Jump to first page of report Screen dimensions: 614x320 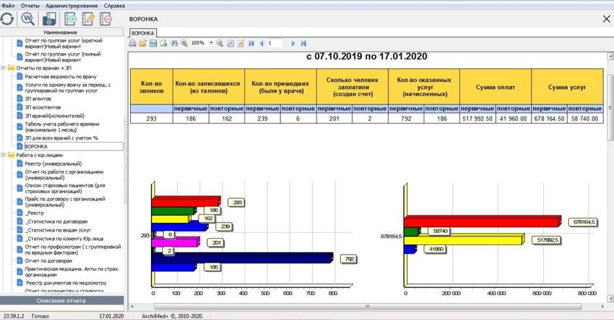[251, 43]
